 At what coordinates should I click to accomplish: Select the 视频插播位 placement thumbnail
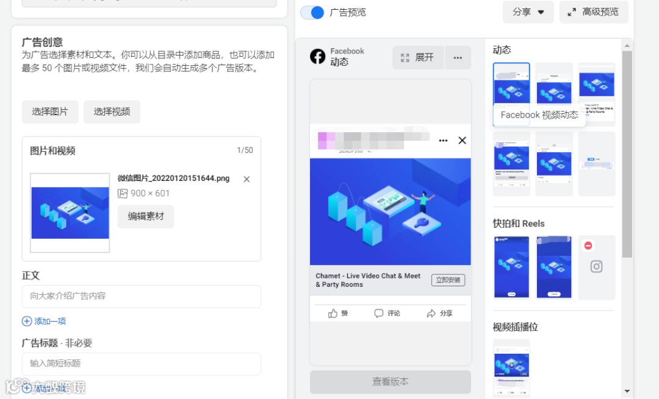click(x=511, y=369)
